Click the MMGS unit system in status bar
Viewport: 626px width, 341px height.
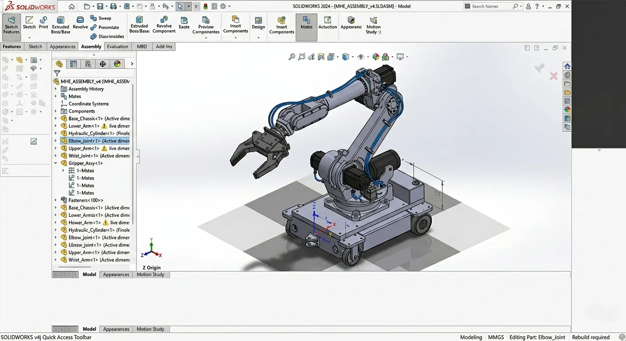(x=496, y=337)
